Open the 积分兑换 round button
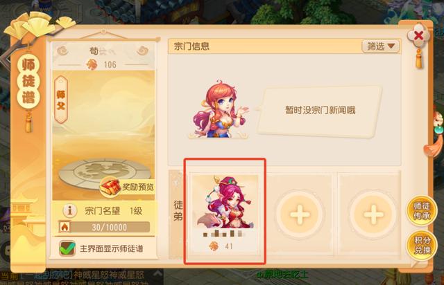Viewport: 444px width, 285px height. [x=422, y=245]
